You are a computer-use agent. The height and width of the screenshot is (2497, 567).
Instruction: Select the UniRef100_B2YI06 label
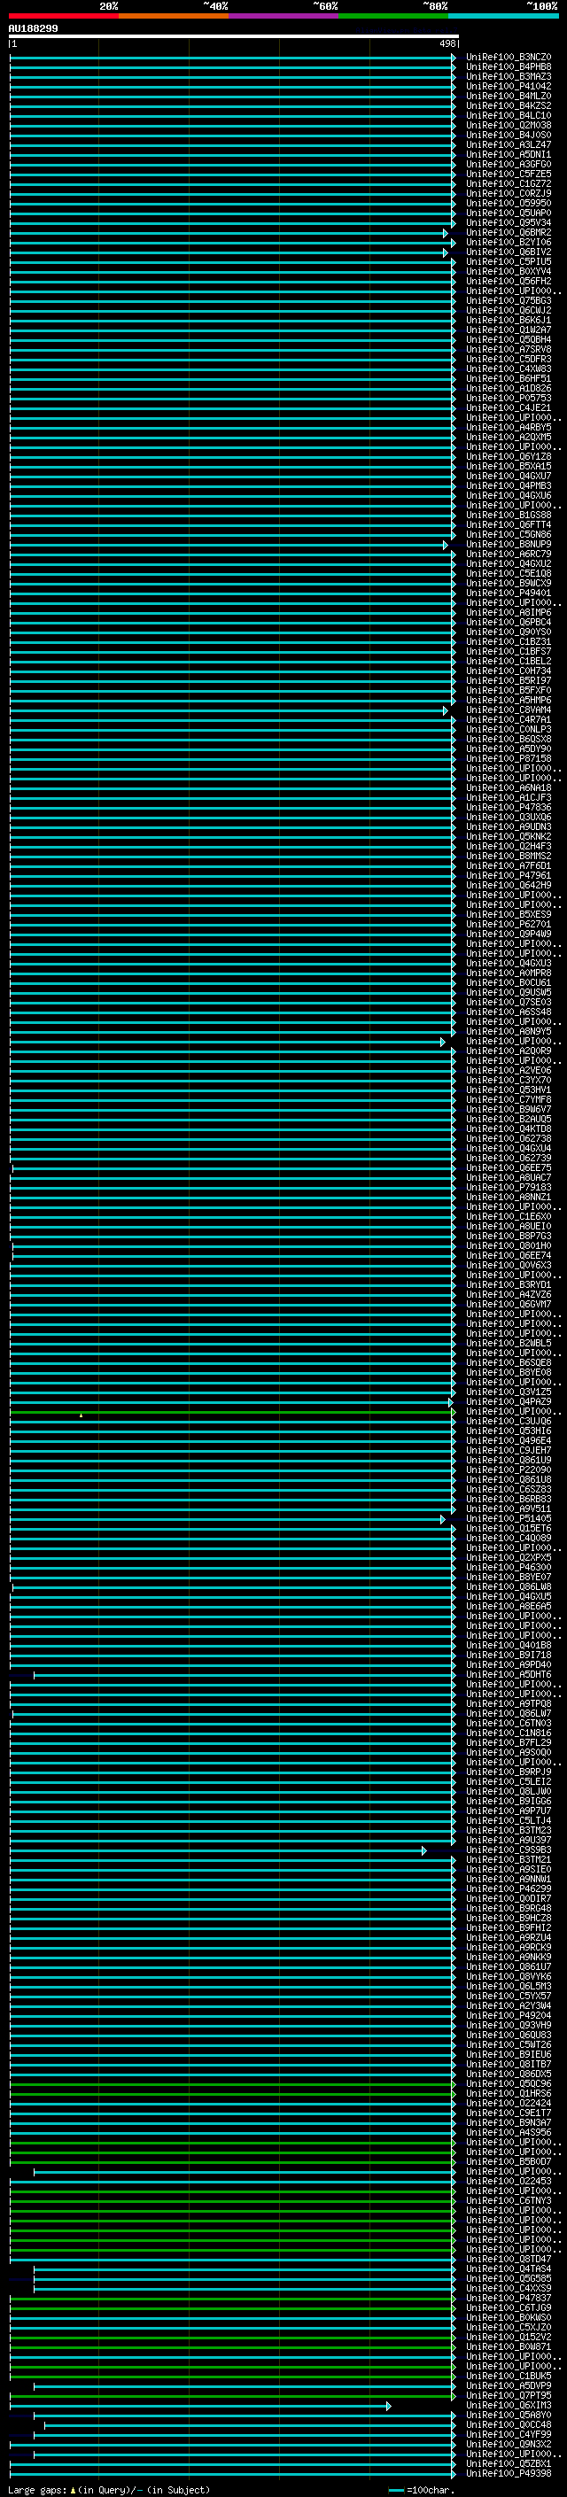(x=508, y=243)
